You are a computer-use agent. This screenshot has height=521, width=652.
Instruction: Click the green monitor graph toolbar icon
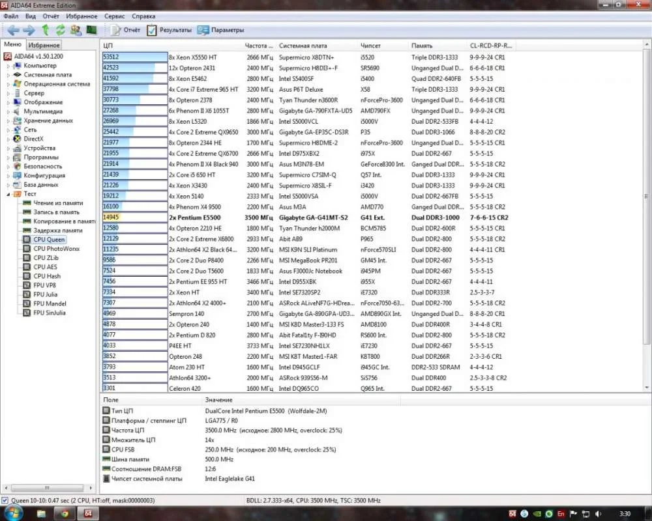coord(91,30)
